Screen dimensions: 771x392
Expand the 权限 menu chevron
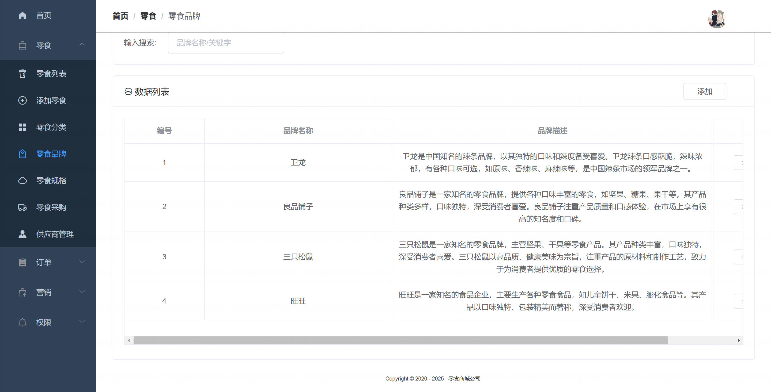pos(82,322)
